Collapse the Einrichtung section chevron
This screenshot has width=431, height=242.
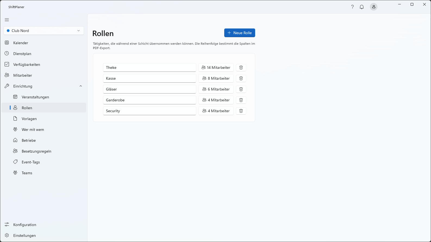coord(81,86)
